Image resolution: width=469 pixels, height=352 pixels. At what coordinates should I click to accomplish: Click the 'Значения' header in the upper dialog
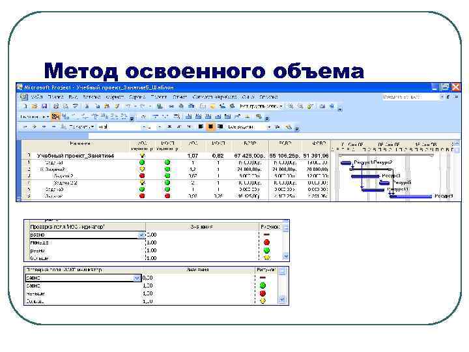pyautogui.click(x=202, y=227)
